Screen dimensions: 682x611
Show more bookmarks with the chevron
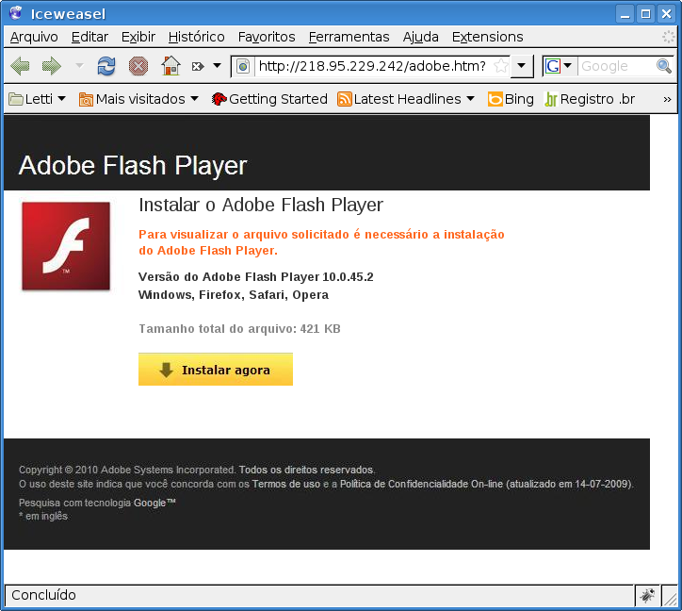coord(667,99)
